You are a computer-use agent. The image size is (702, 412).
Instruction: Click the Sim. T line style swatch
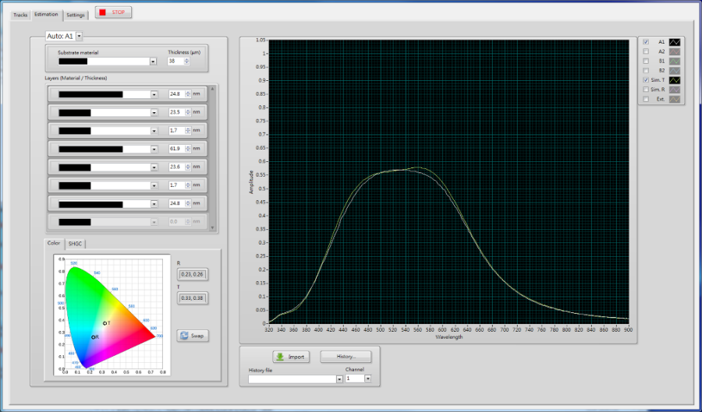[675, 80]
